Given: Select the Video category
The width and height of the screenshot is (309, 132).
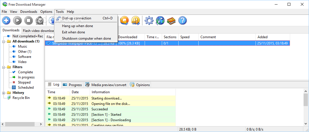Looking at the screenshot, I should tap(22, 62).
